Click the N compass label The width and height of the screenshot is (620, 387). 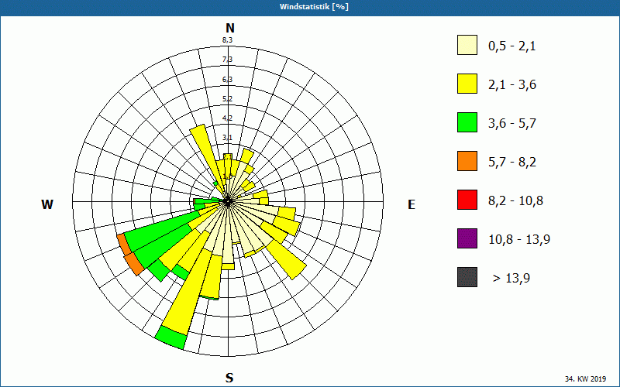229,28
